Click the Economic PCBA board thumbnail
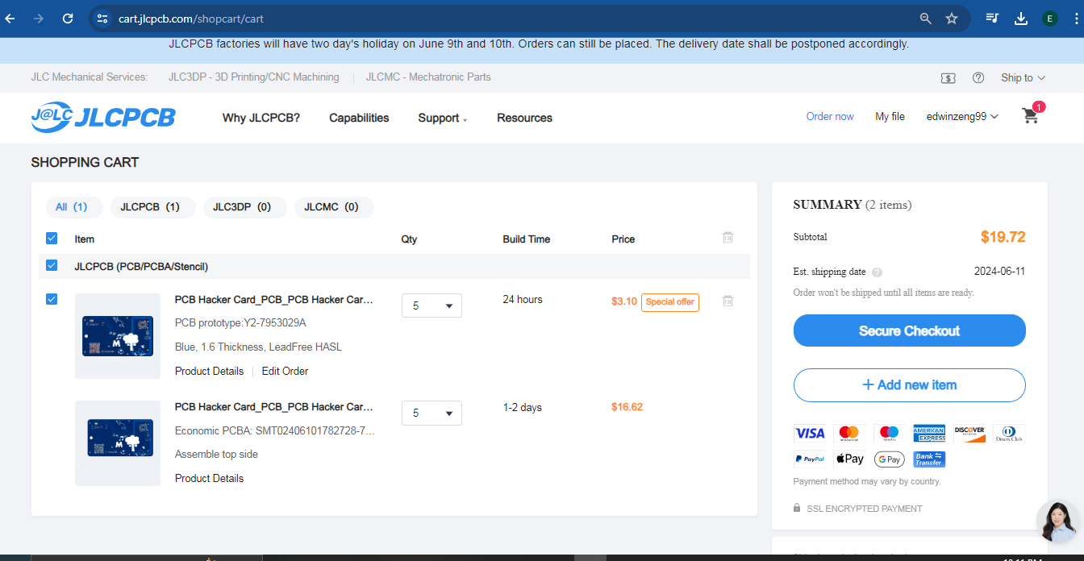This screenshot has height=561, width=1084. (x=118, y=443)
